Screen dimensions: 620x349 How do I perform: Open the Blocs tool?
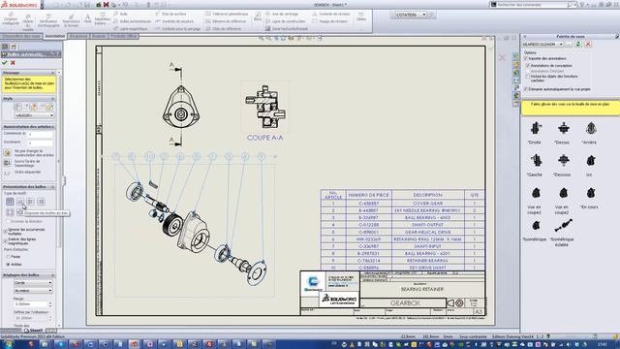258,16
